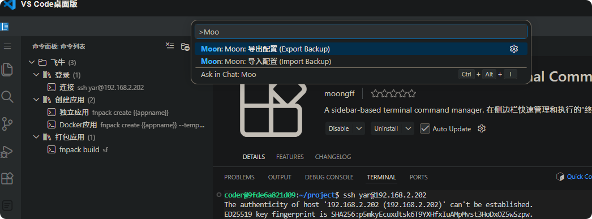Click the Quick Commands cube icon in terminal panel
The height and width of the screenshot is (219, 592).
coord(560,177)
